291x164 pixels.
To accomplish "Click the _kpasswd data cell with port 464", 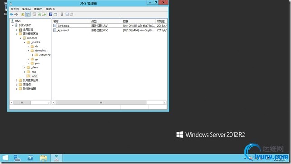I will 139,30.
